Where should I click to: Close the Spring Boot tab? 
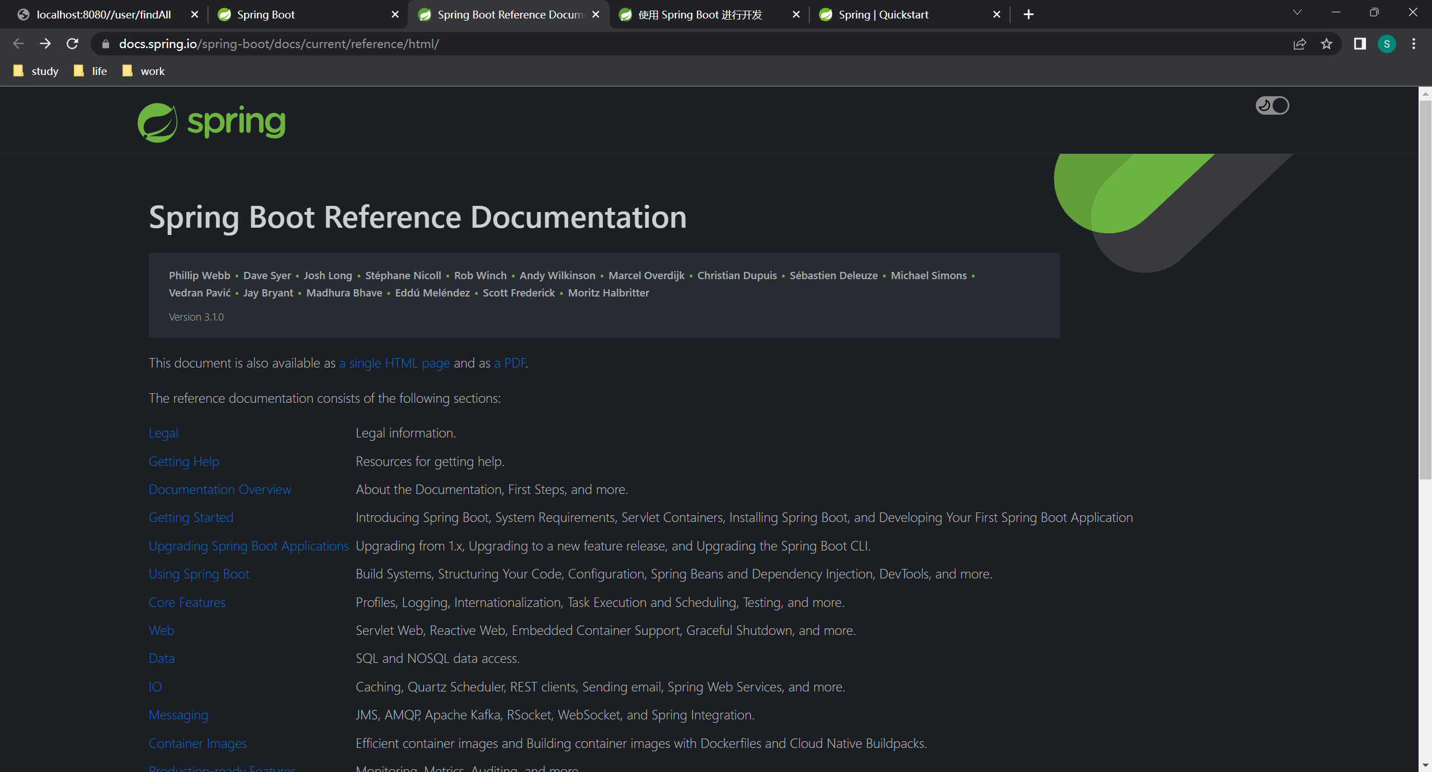pyautogui.click(x=395, y=15)
